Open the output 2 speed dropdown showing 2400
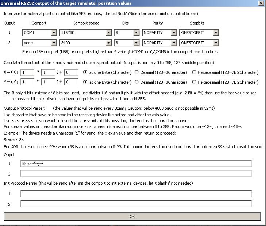 [x=85, y=43]
